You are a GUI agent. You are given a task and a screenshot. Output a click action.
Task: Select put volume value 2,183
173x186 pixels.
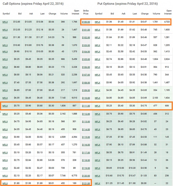155,98
